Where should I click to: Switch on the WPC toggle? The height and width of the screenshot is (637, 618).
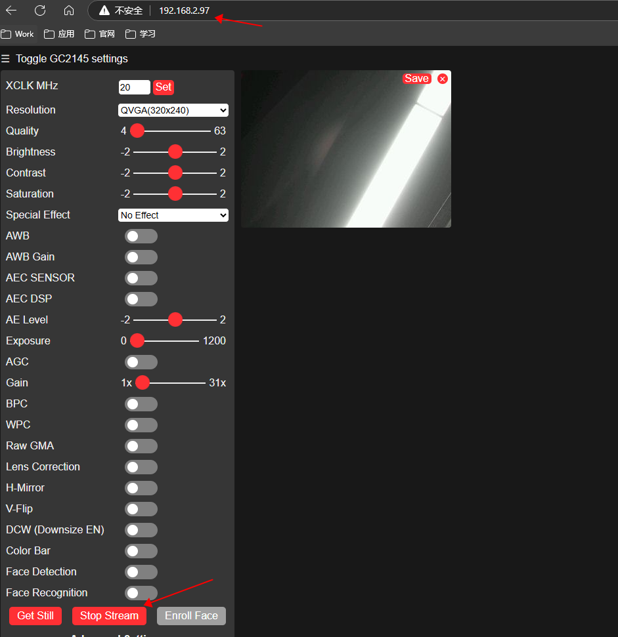141,425
